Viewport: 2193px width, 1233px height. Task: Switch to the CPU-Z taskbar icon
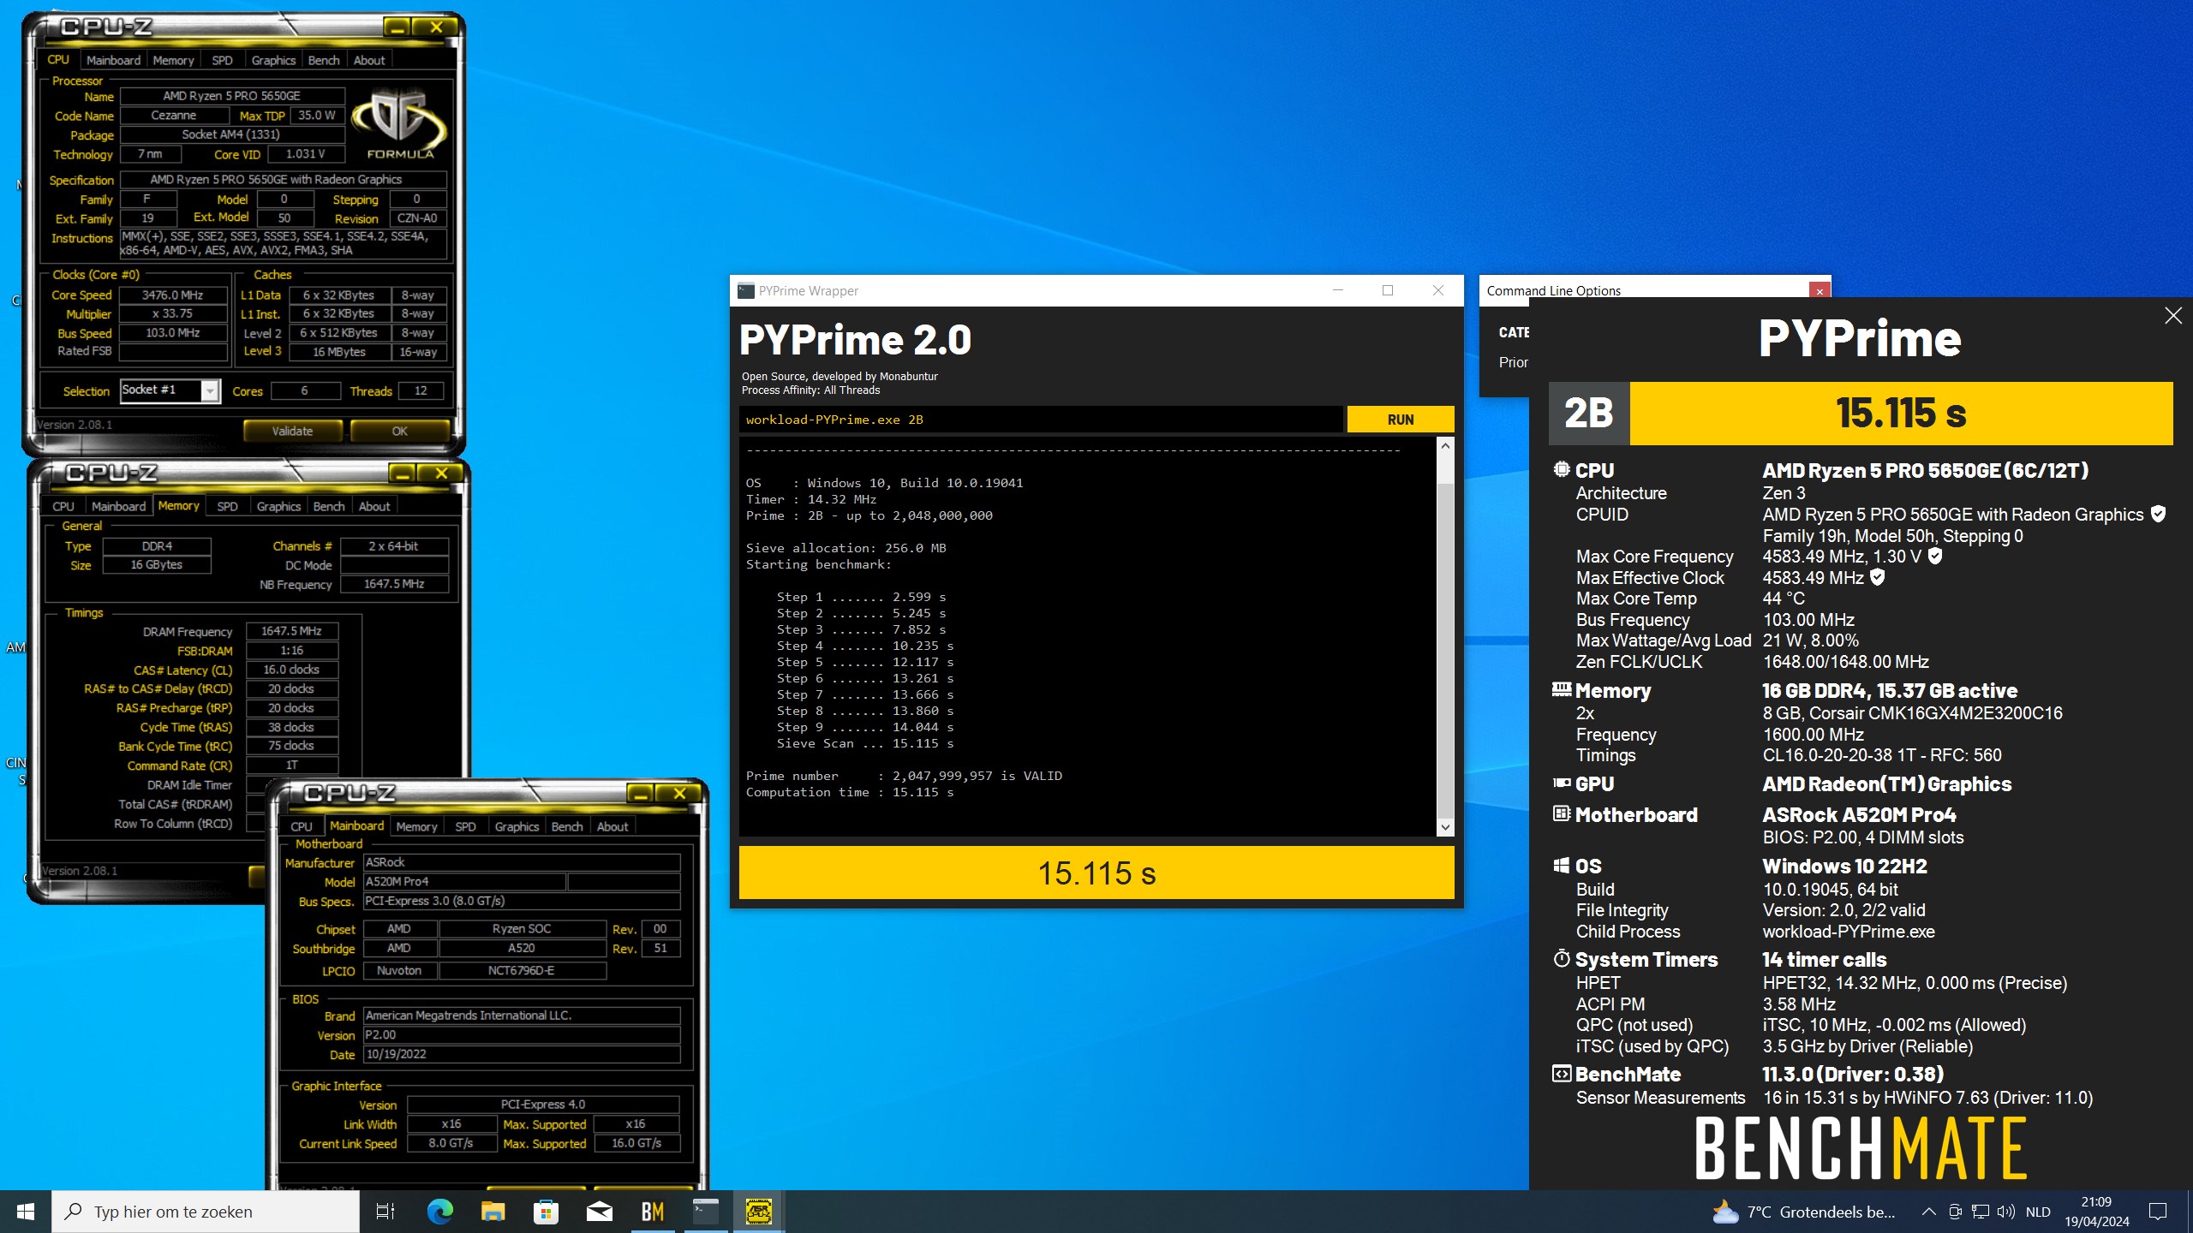[759, 1212]
